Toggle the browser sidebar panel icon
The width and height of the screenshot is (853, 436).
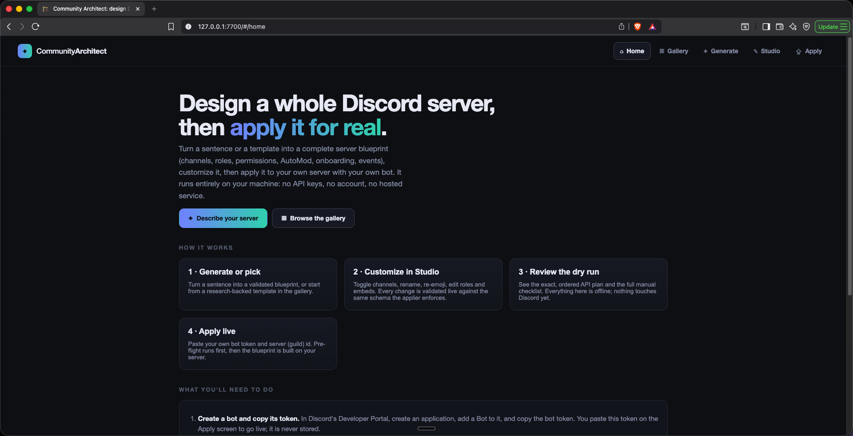tap(766, 27)
